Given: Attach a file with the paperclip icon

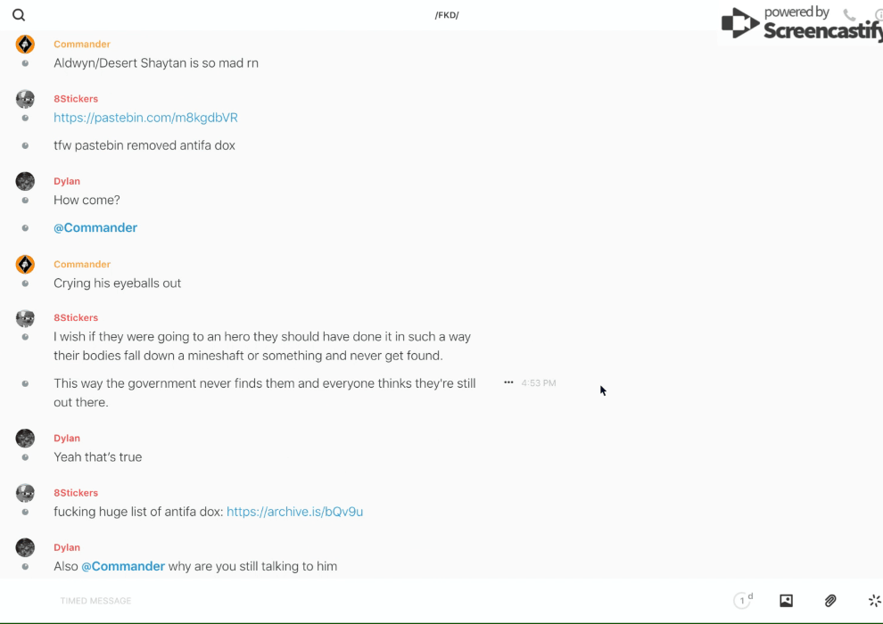Looking at the screenshot, I should 830,601.
